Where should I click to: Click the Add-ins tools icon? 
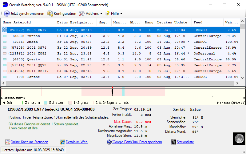point(81,14)
